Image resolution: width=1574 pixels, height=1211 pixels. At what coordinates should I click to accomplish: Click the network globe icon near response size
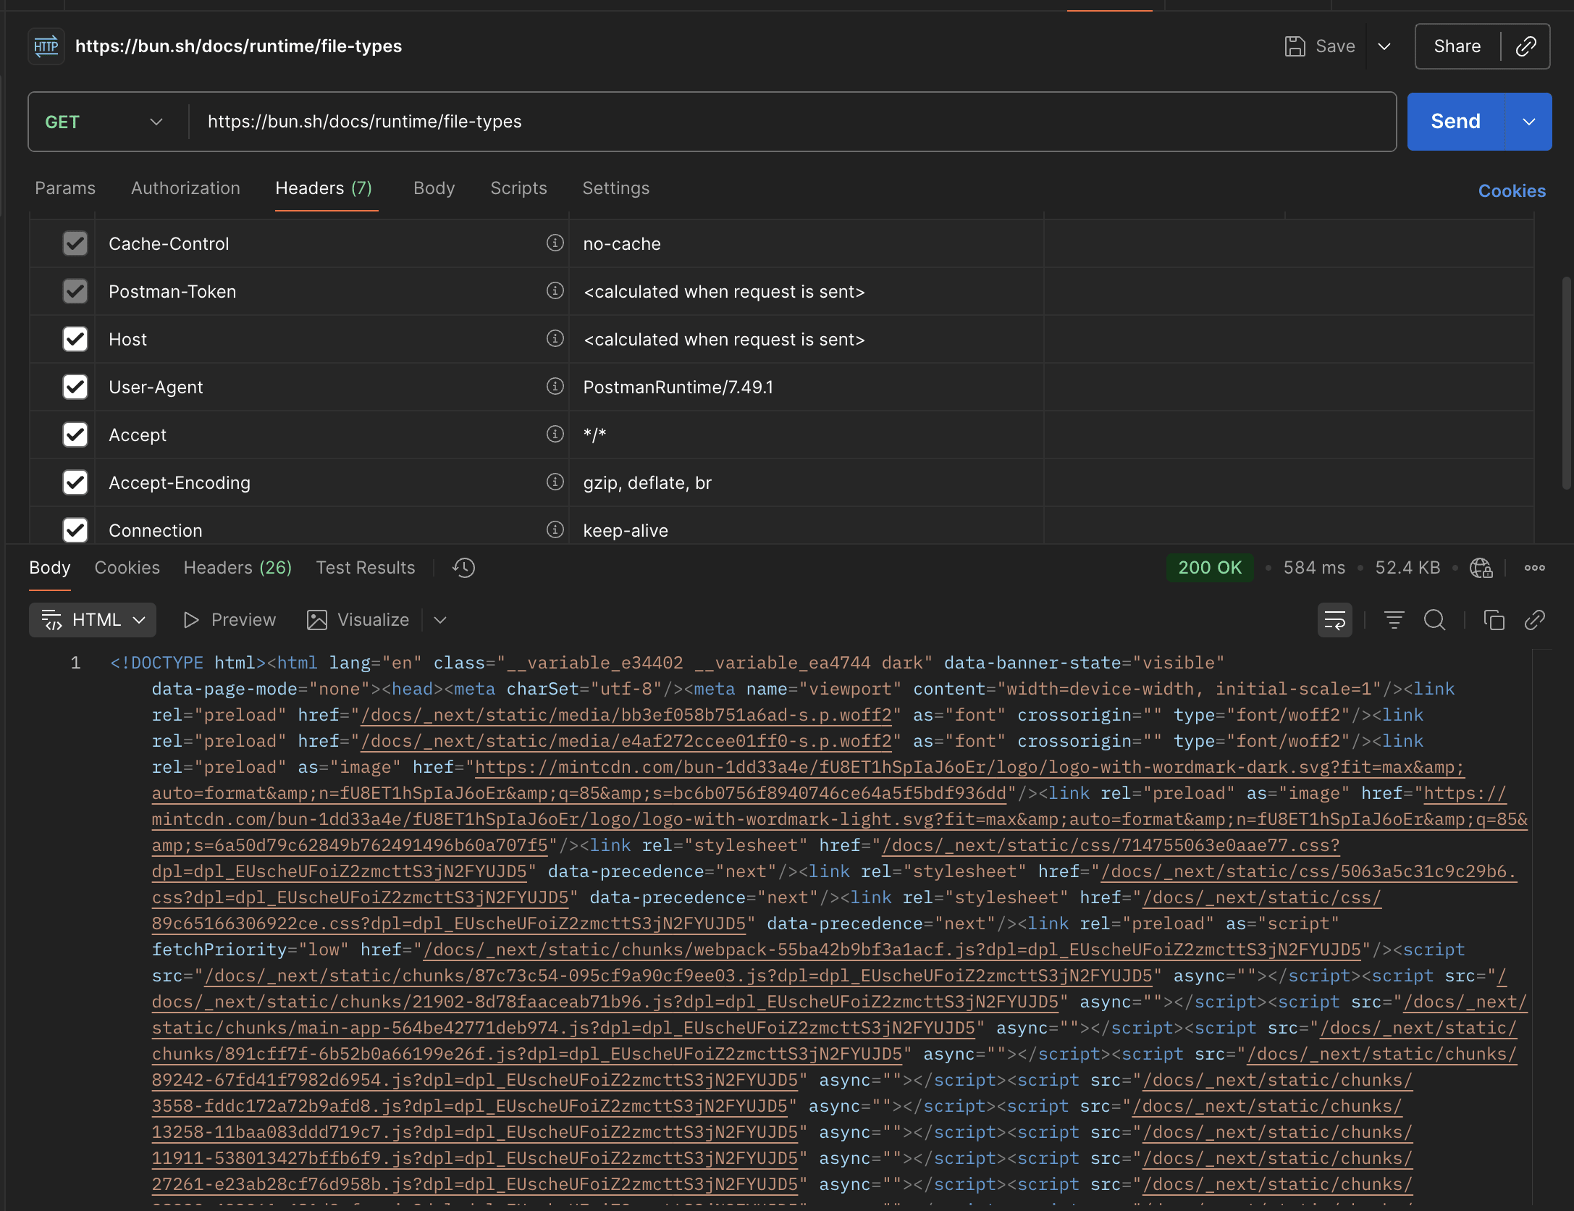tap(1481, 568)
